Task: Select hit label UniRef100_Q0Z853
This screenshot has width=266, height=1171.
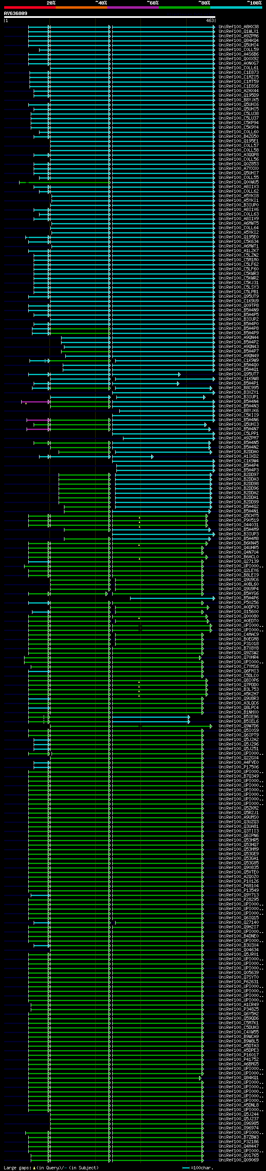Action: tap(239, 164)
